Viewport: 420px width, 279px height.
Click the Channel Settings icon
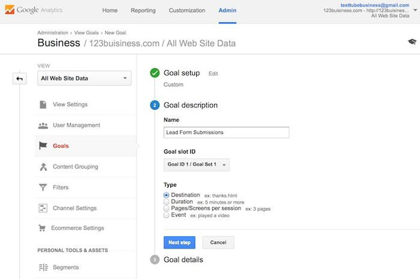pos(43,208)
